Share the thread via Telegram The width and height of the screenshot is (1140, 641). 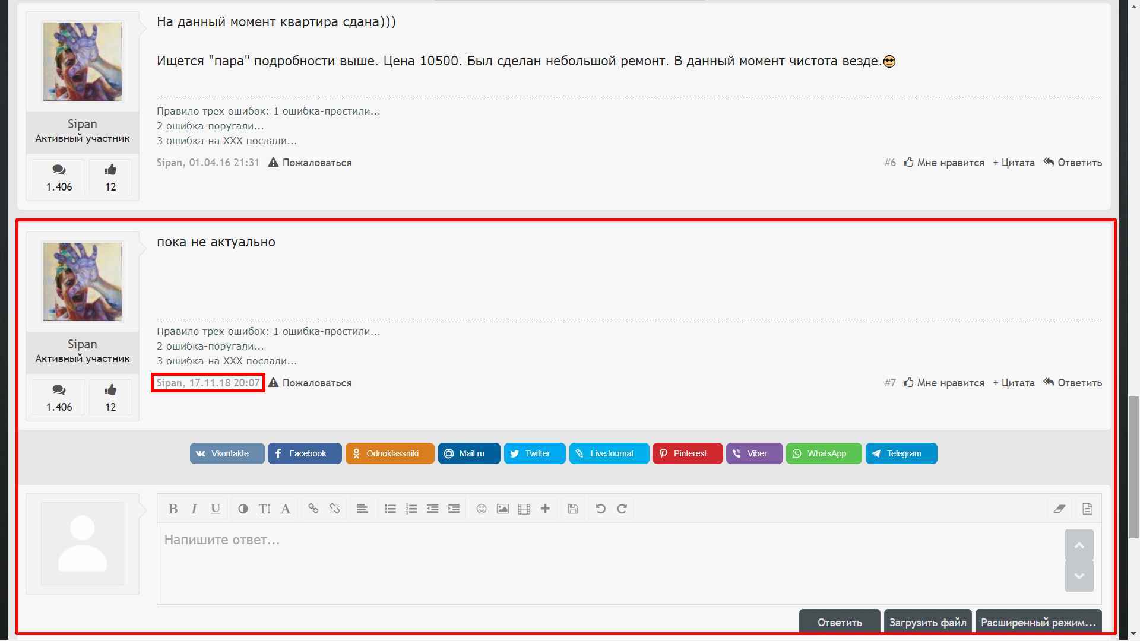click(x=901, y=453)
